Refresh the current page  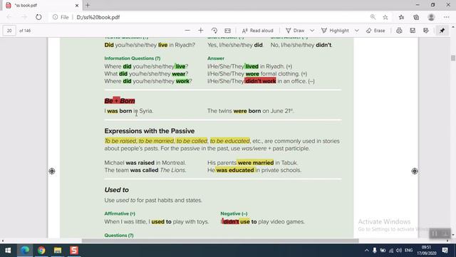click(38, 17)
